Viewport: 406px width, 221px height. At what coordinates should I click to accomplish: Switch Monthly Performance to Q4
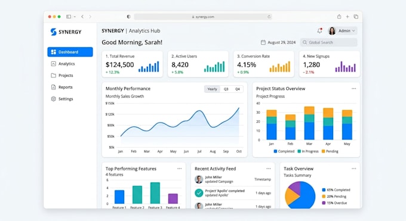click(x=238, y=89)
